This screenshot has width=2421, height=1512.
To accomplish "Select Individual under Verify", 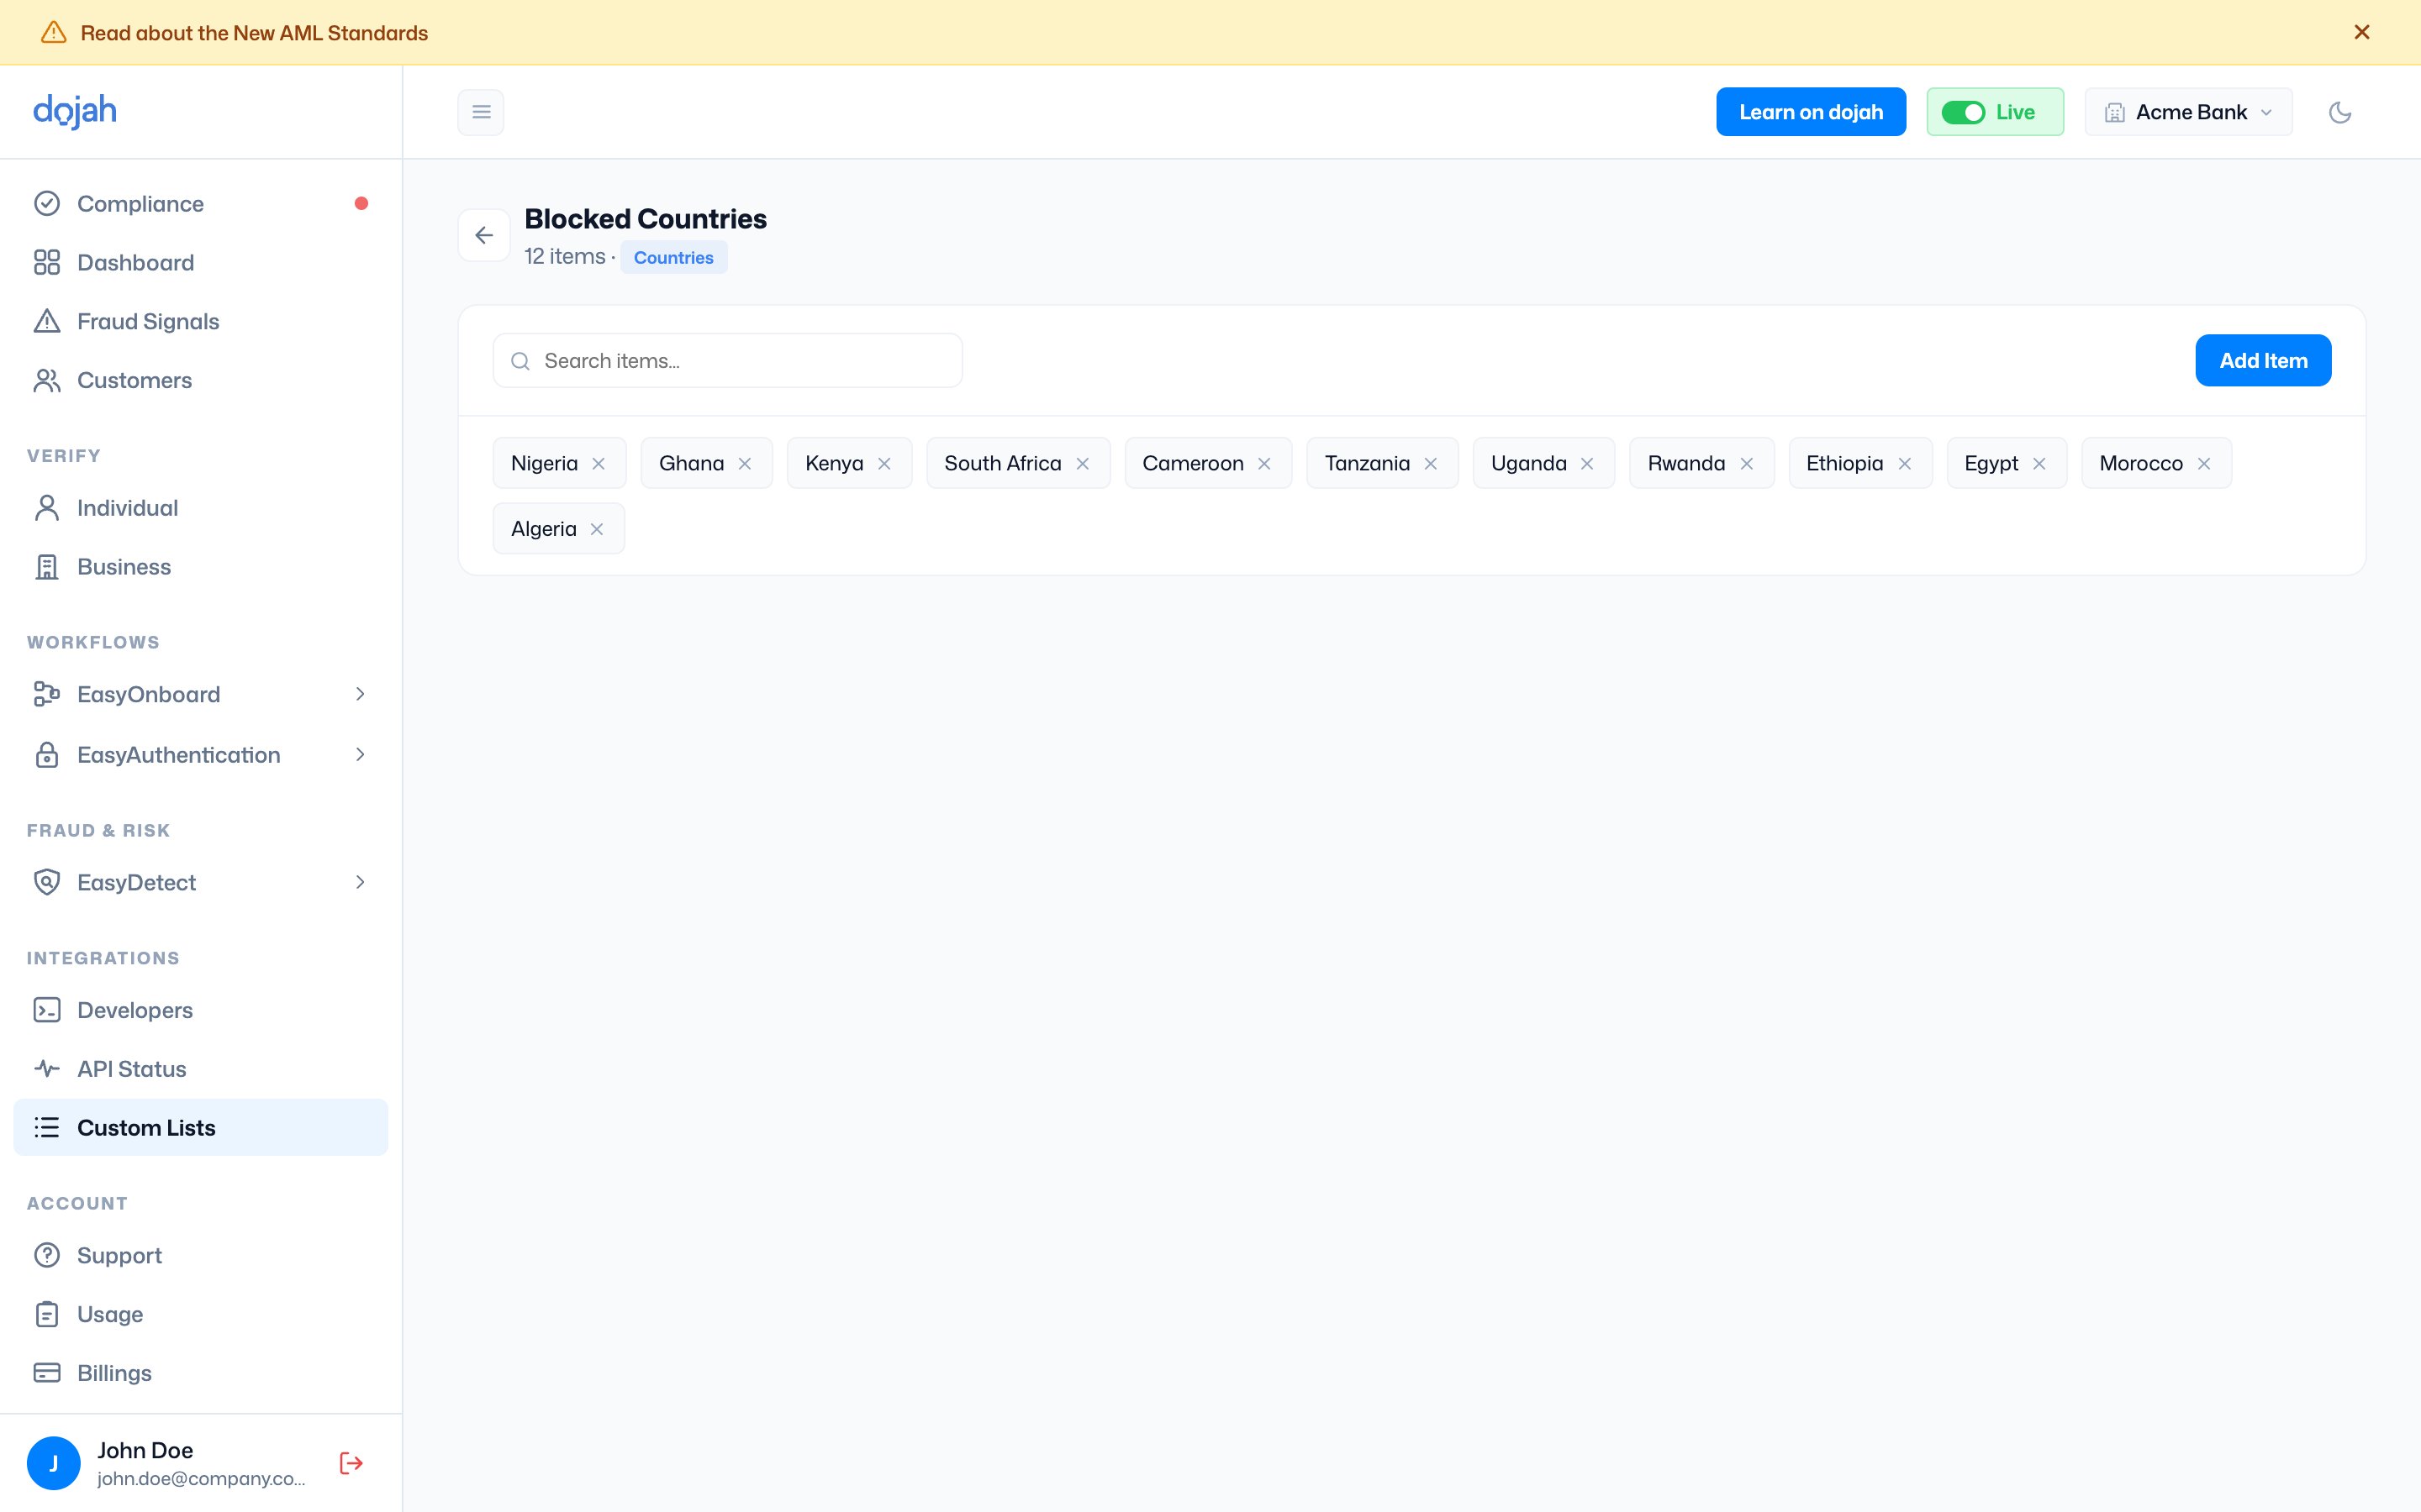I will [200, 508].
